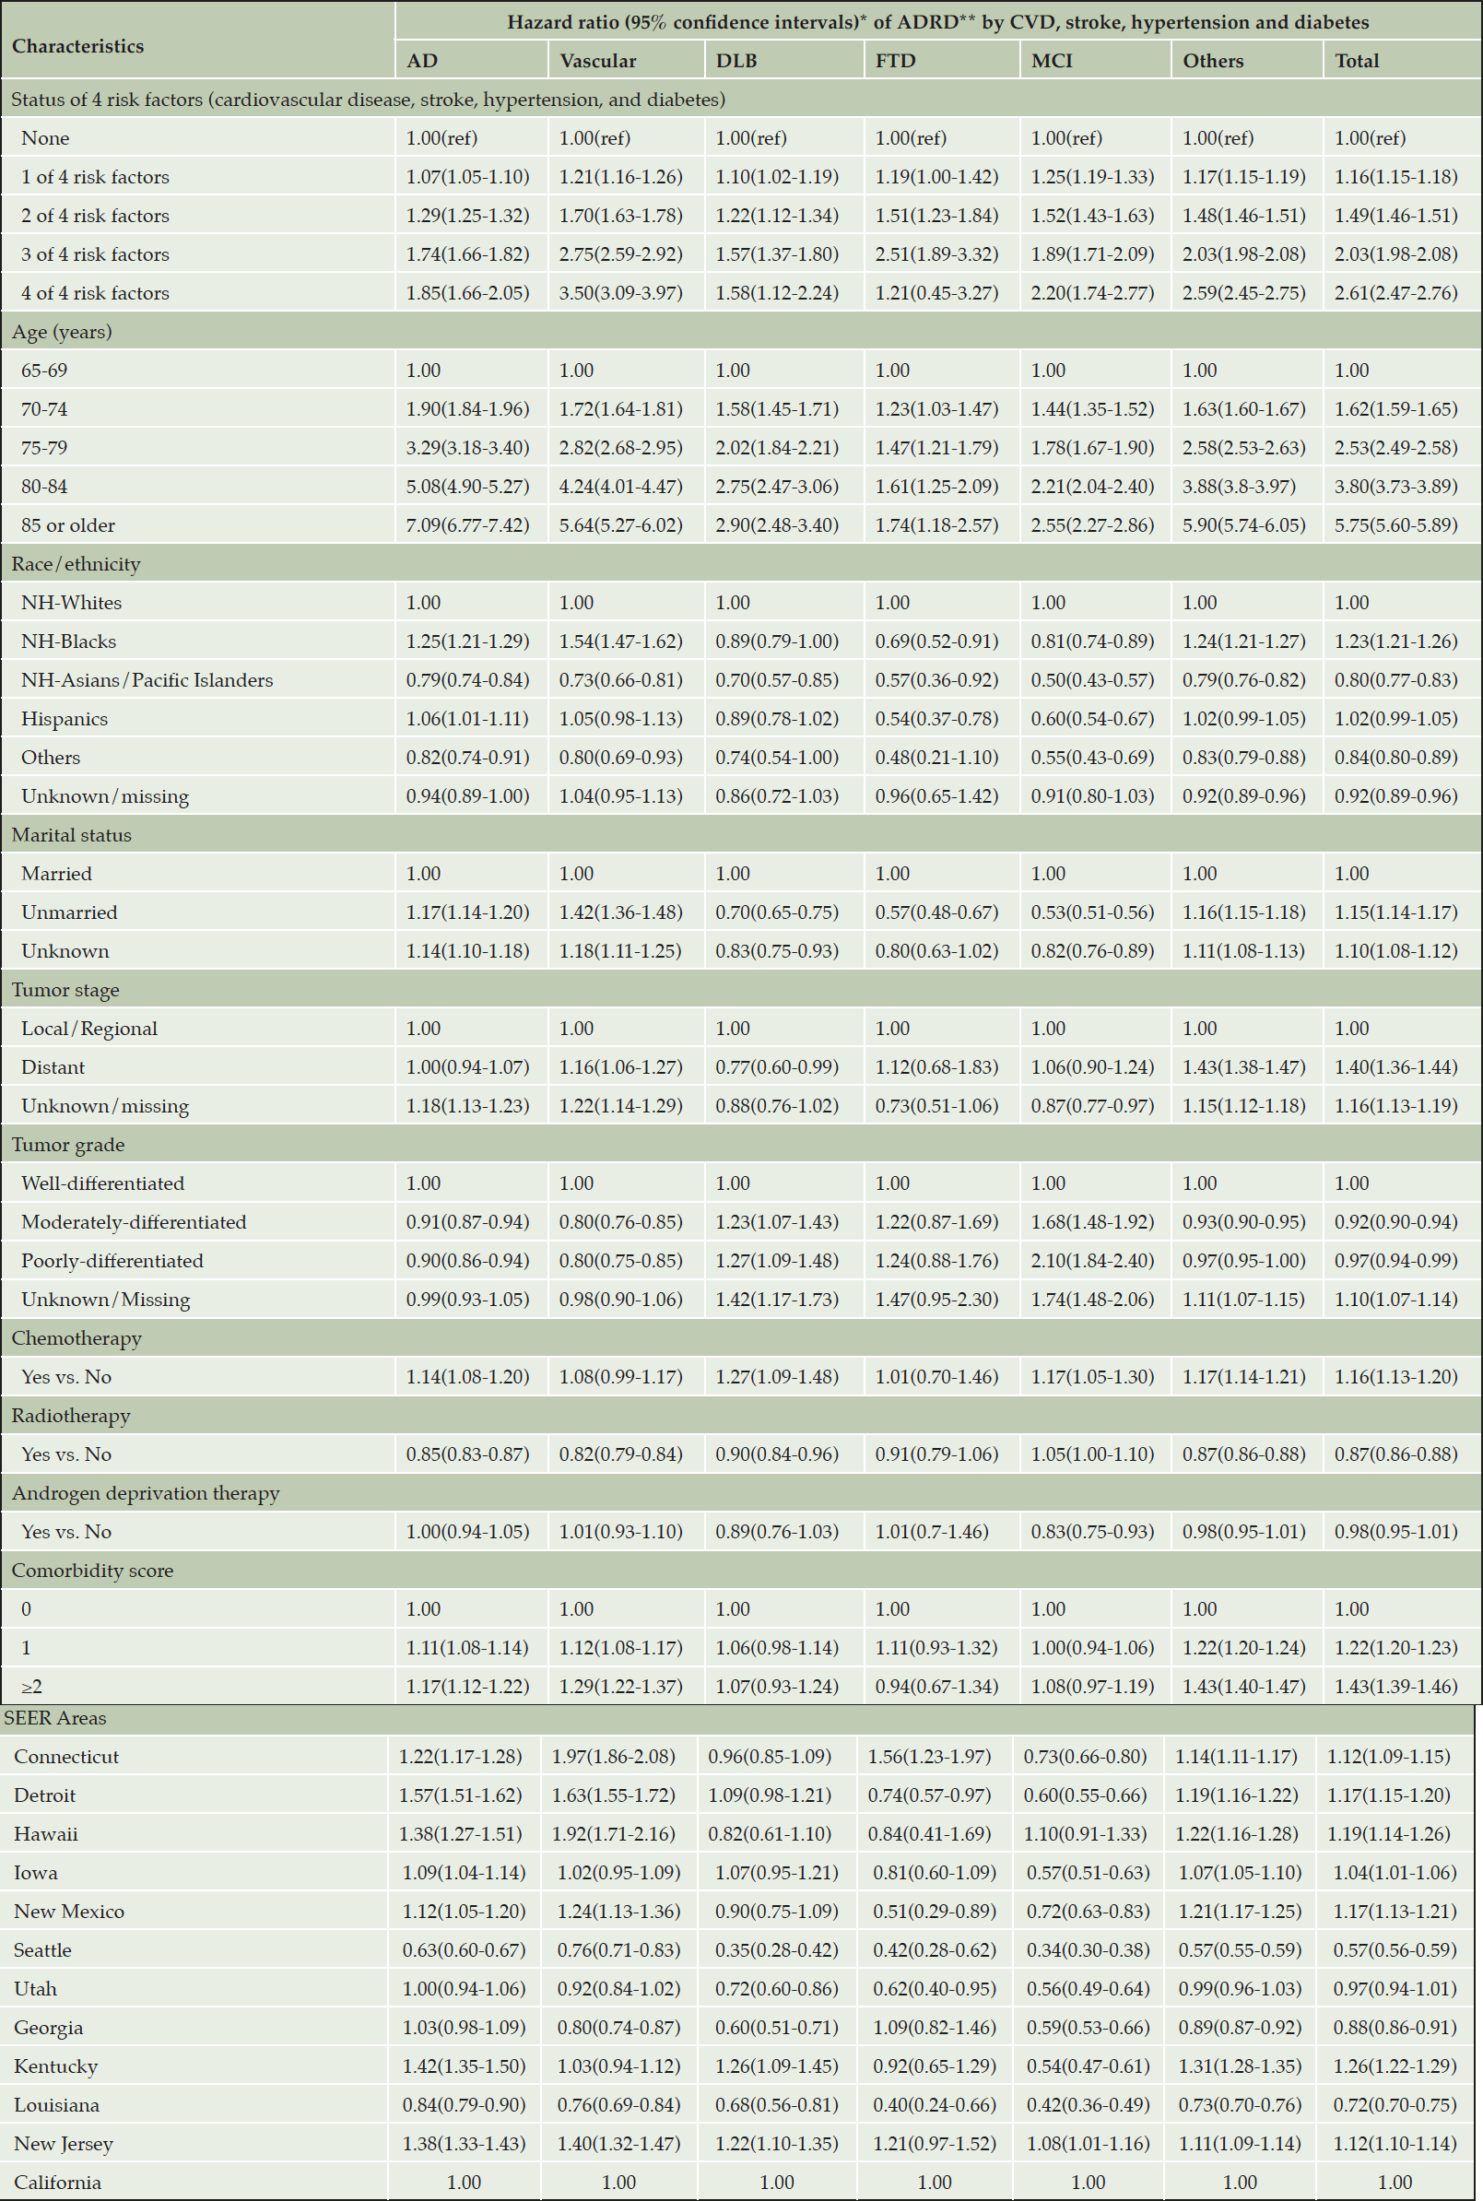Click value '7.09(6.77-7.42)' in AD column
1483x2201 pixels.
pyautogui.click(x=467, y=525)
